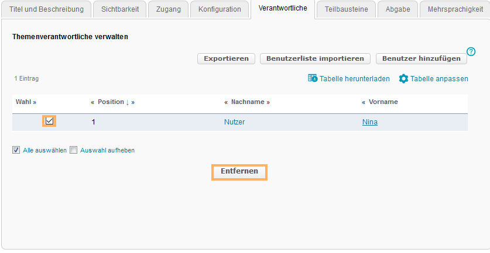The width and height of the screenshot is (490, 253).
Task: Click the 1 Eintrag count text
Action: 26,79
